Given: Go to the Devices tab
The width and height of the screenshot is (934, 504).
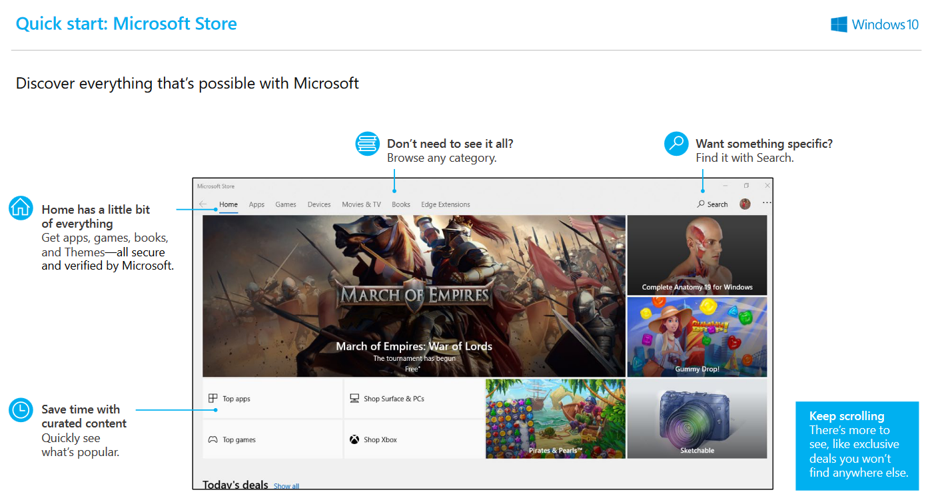Looking at the screenshot, I should pyautogui.click(x=319, y=204).
